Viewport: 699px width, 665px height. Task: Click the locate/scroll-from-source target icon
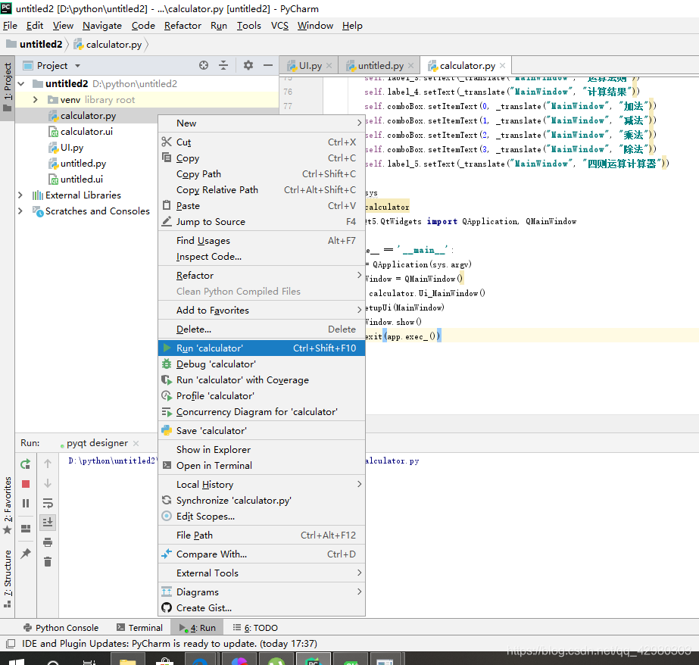point(203,66)
